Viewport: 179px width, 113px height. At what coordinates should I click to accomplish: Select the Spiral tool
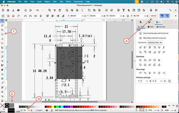[x=2, y=52]
